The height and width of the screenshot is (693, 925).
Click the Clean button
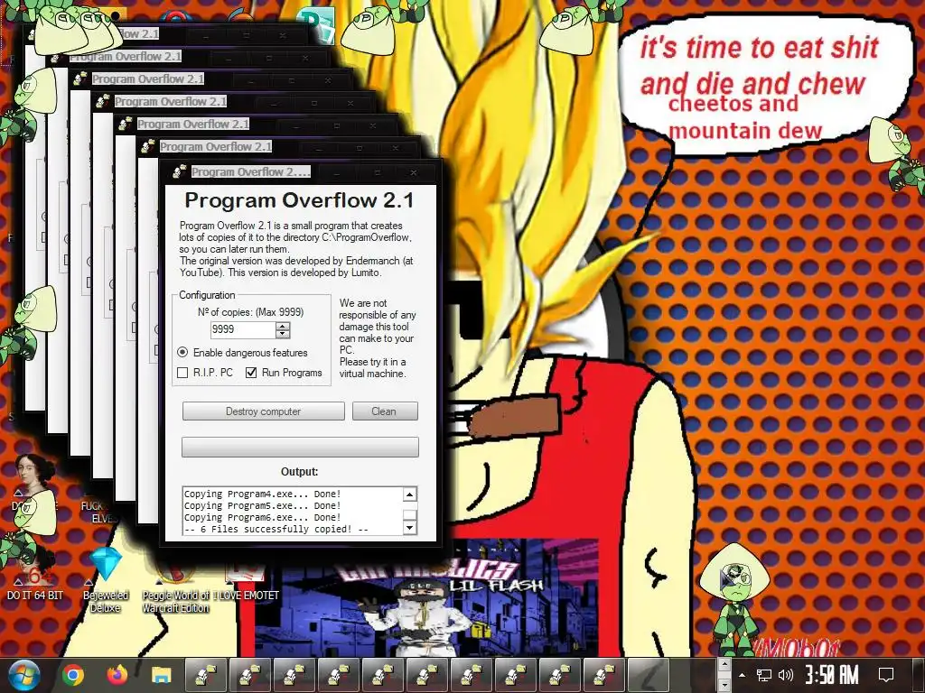pyautogui.click(x=385, y=411)
